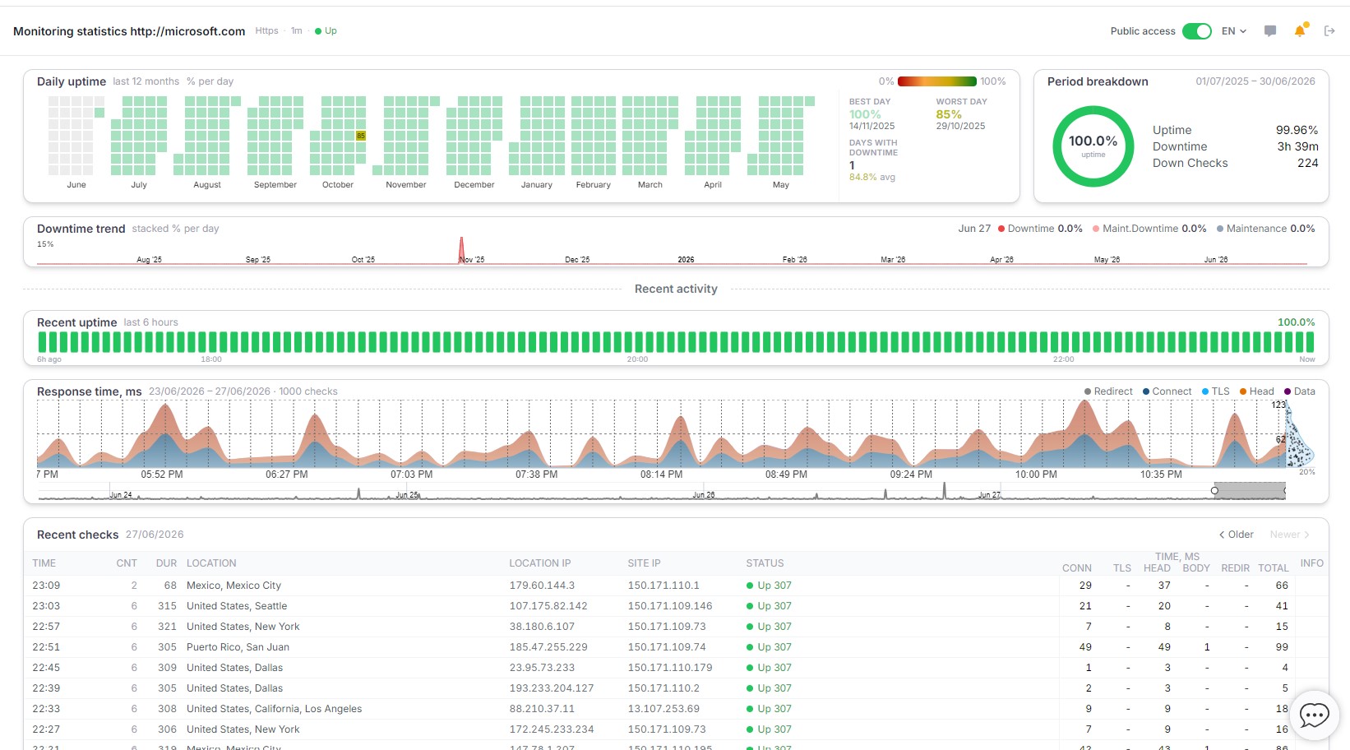The height and width of the screenshot is (750, 1350).
Task: Go to Newer recent checks
Action: [1289, 535]
